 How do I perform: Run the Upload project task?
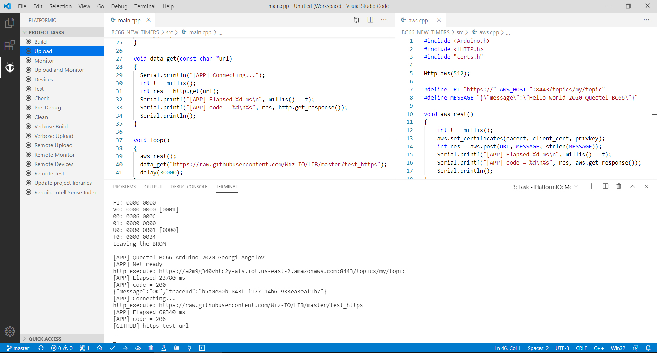click(62, 51)
